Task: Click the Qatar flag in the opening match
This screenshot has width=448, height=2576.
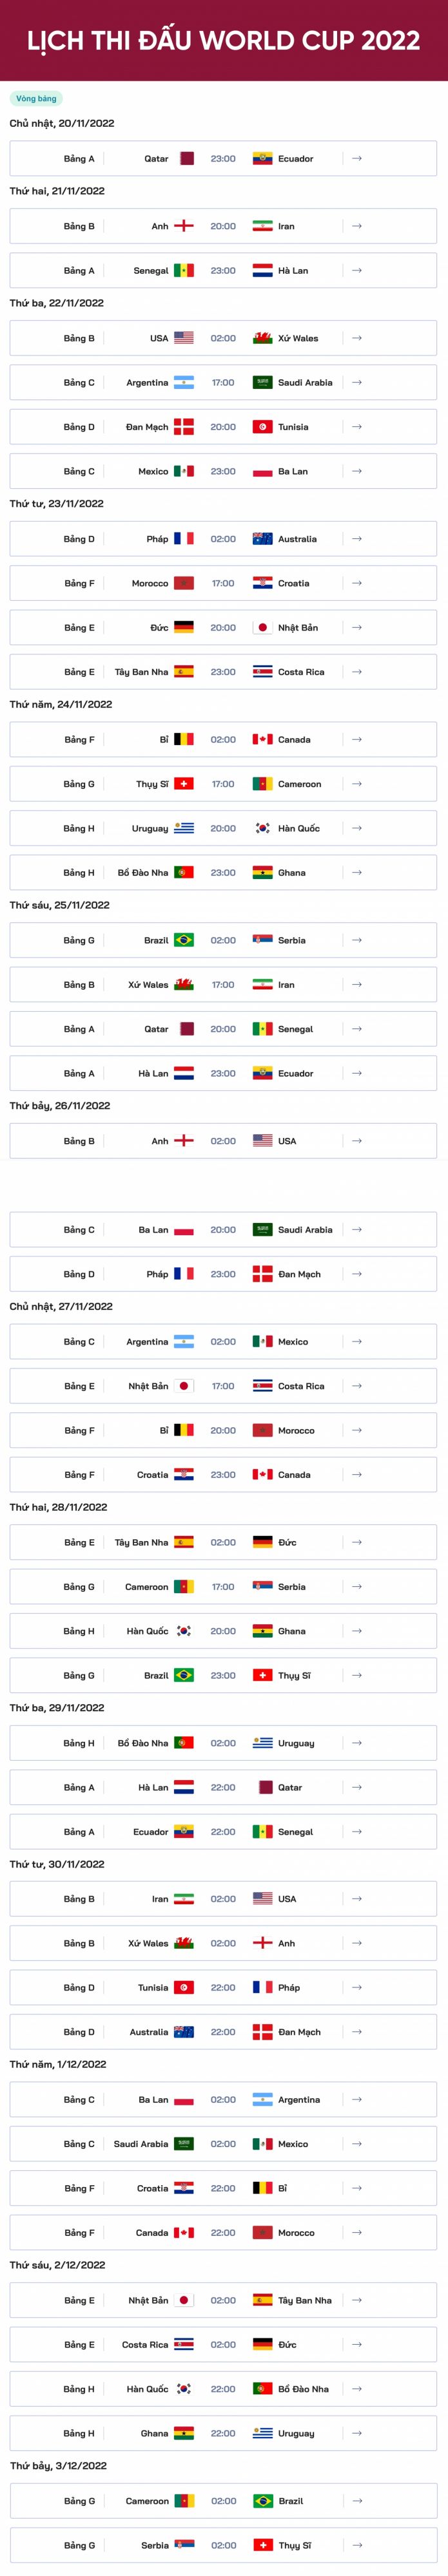Action: coord(186,158)
